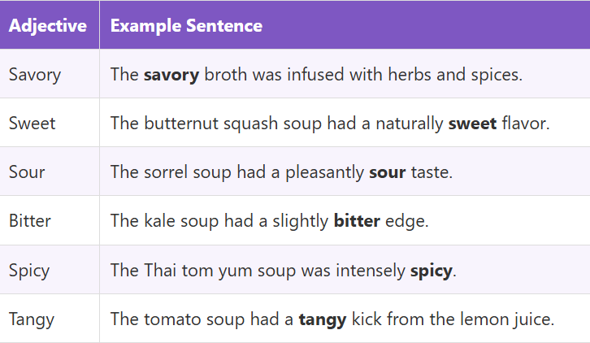Select the Sour adjective cell
Viewport: 590px width, 343px height.
27,172
